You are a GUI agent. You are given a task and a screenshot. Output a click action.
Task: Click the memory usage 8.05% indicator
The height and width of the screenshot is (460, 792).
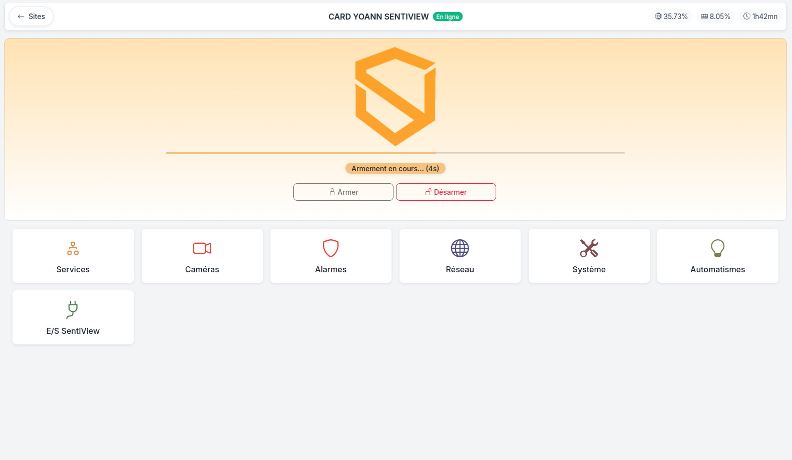pyautogui.click(x=715, y=17)
